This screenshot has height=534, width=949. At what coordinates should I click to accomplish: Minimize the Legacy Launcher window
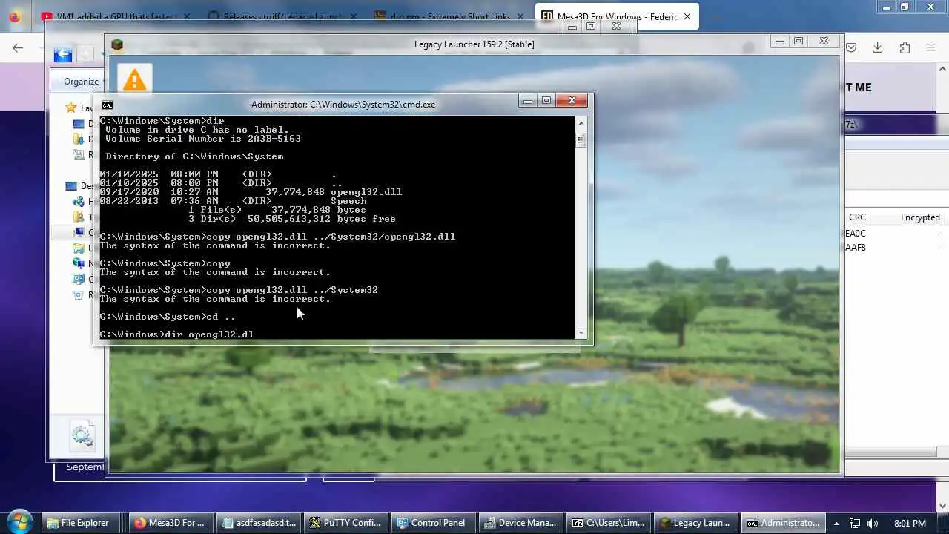pyautogui.click(x=779, y=42)
